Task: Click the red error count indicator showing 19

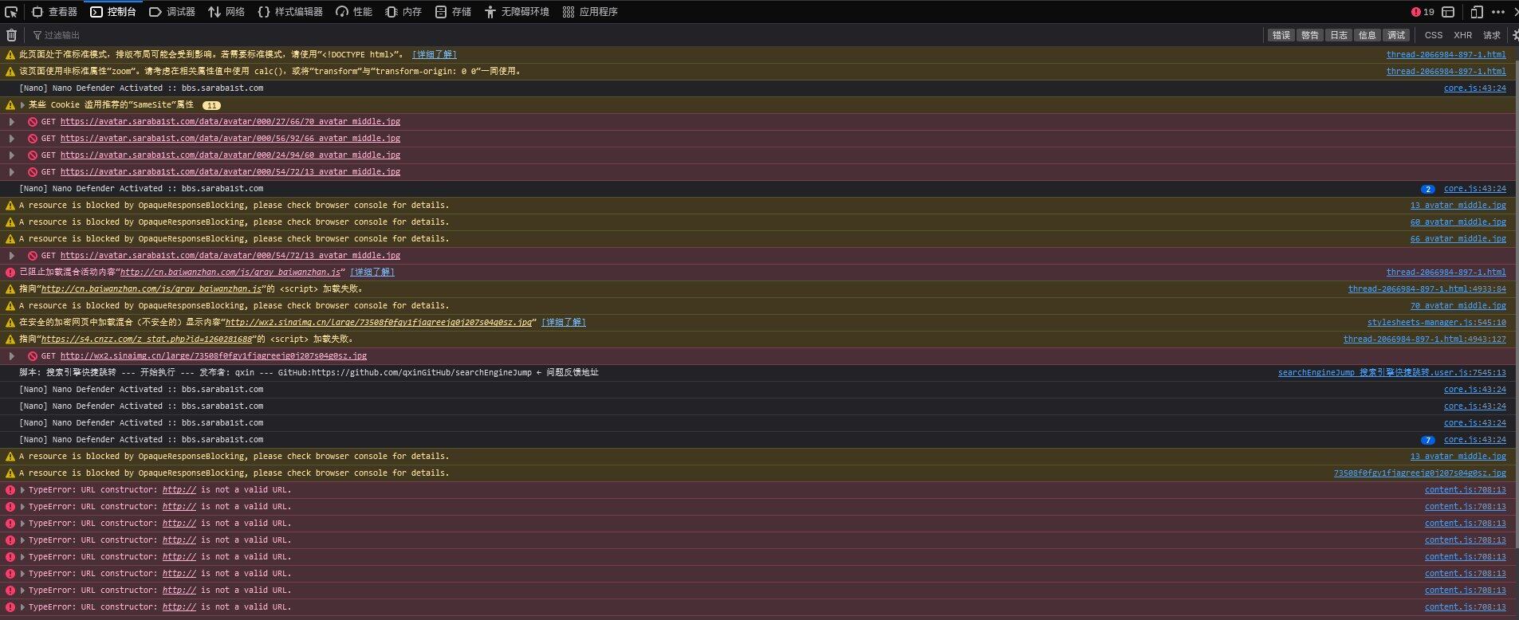Action: click(x=1423, y=12)
